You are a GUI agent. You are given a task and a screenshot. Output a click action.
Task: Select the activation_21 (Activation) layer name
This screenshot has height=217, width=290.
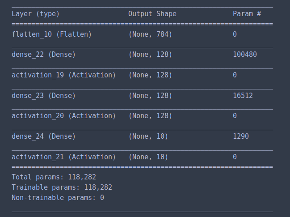(63, 157)
